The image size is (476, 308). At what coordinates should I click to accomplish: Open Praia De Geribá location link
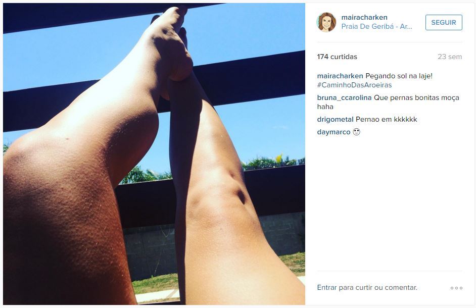pos(377,26)
